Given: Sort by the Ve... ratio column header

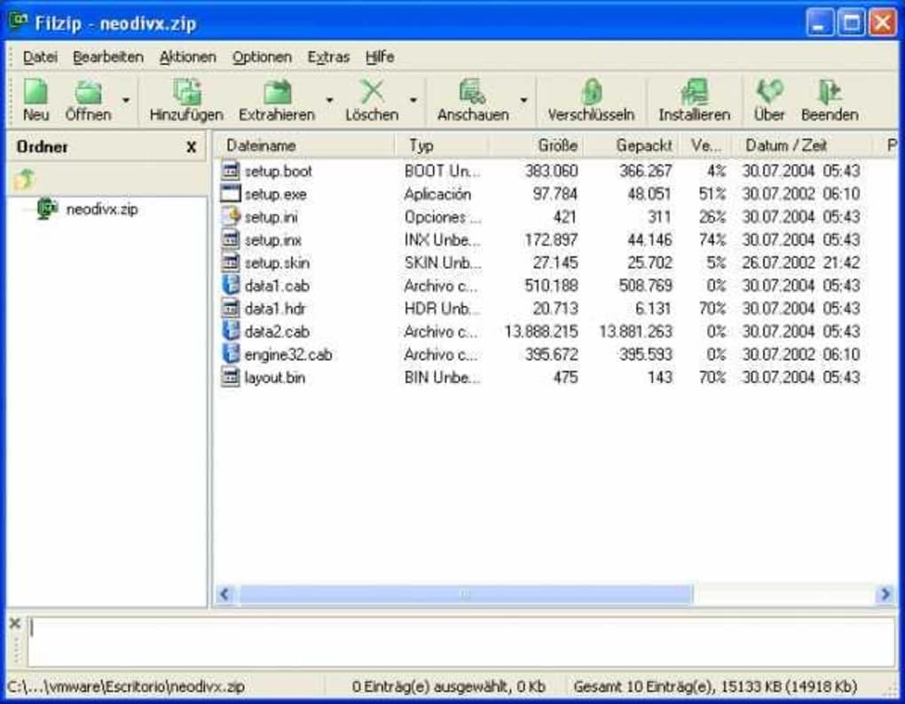Looking at the screenshot, I should [x=704, y=145].
